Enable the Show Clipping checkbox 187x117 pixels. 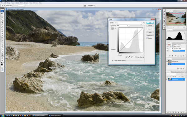[x=135, y=57]
